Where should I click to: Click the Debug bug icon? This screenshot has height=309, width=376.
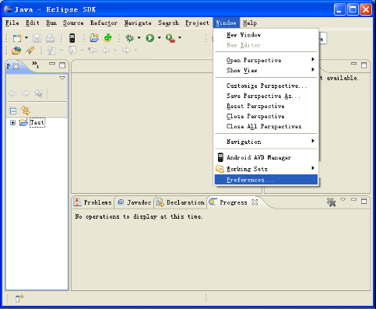pos(129,38)
